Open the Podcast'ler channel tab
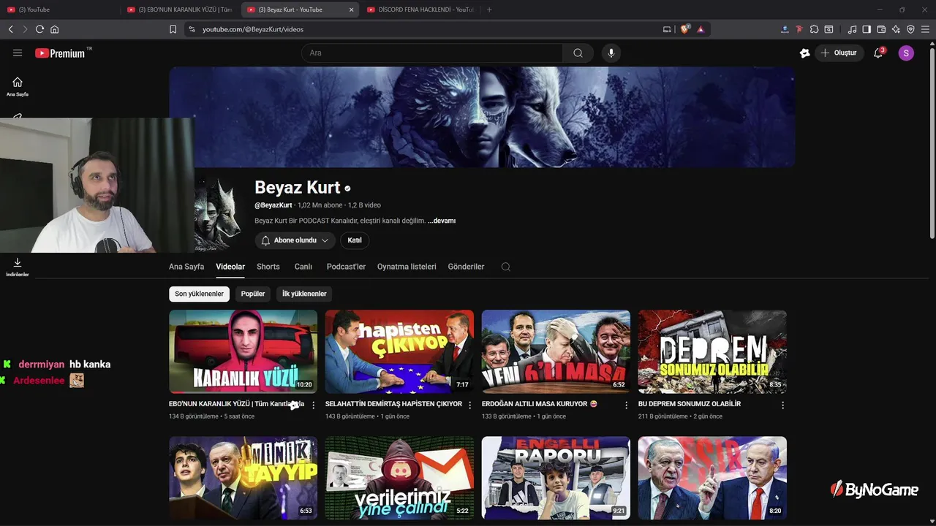Viewport: 936px width, 526px height. (x=346, y=267)
